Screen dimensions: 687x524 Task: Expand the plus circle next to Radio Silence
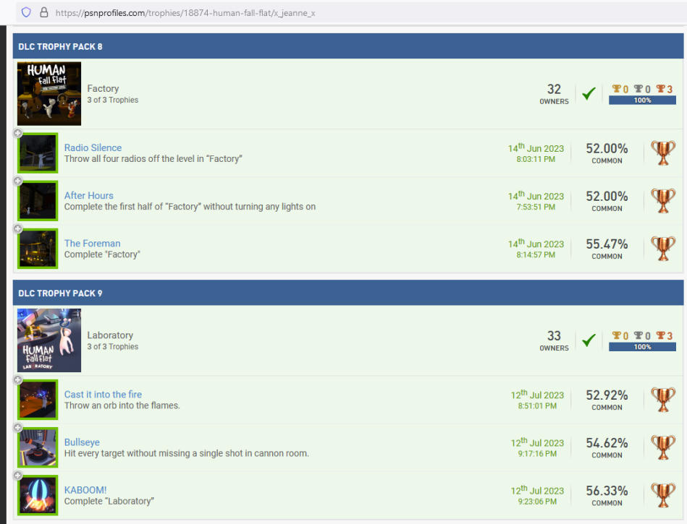17,134
